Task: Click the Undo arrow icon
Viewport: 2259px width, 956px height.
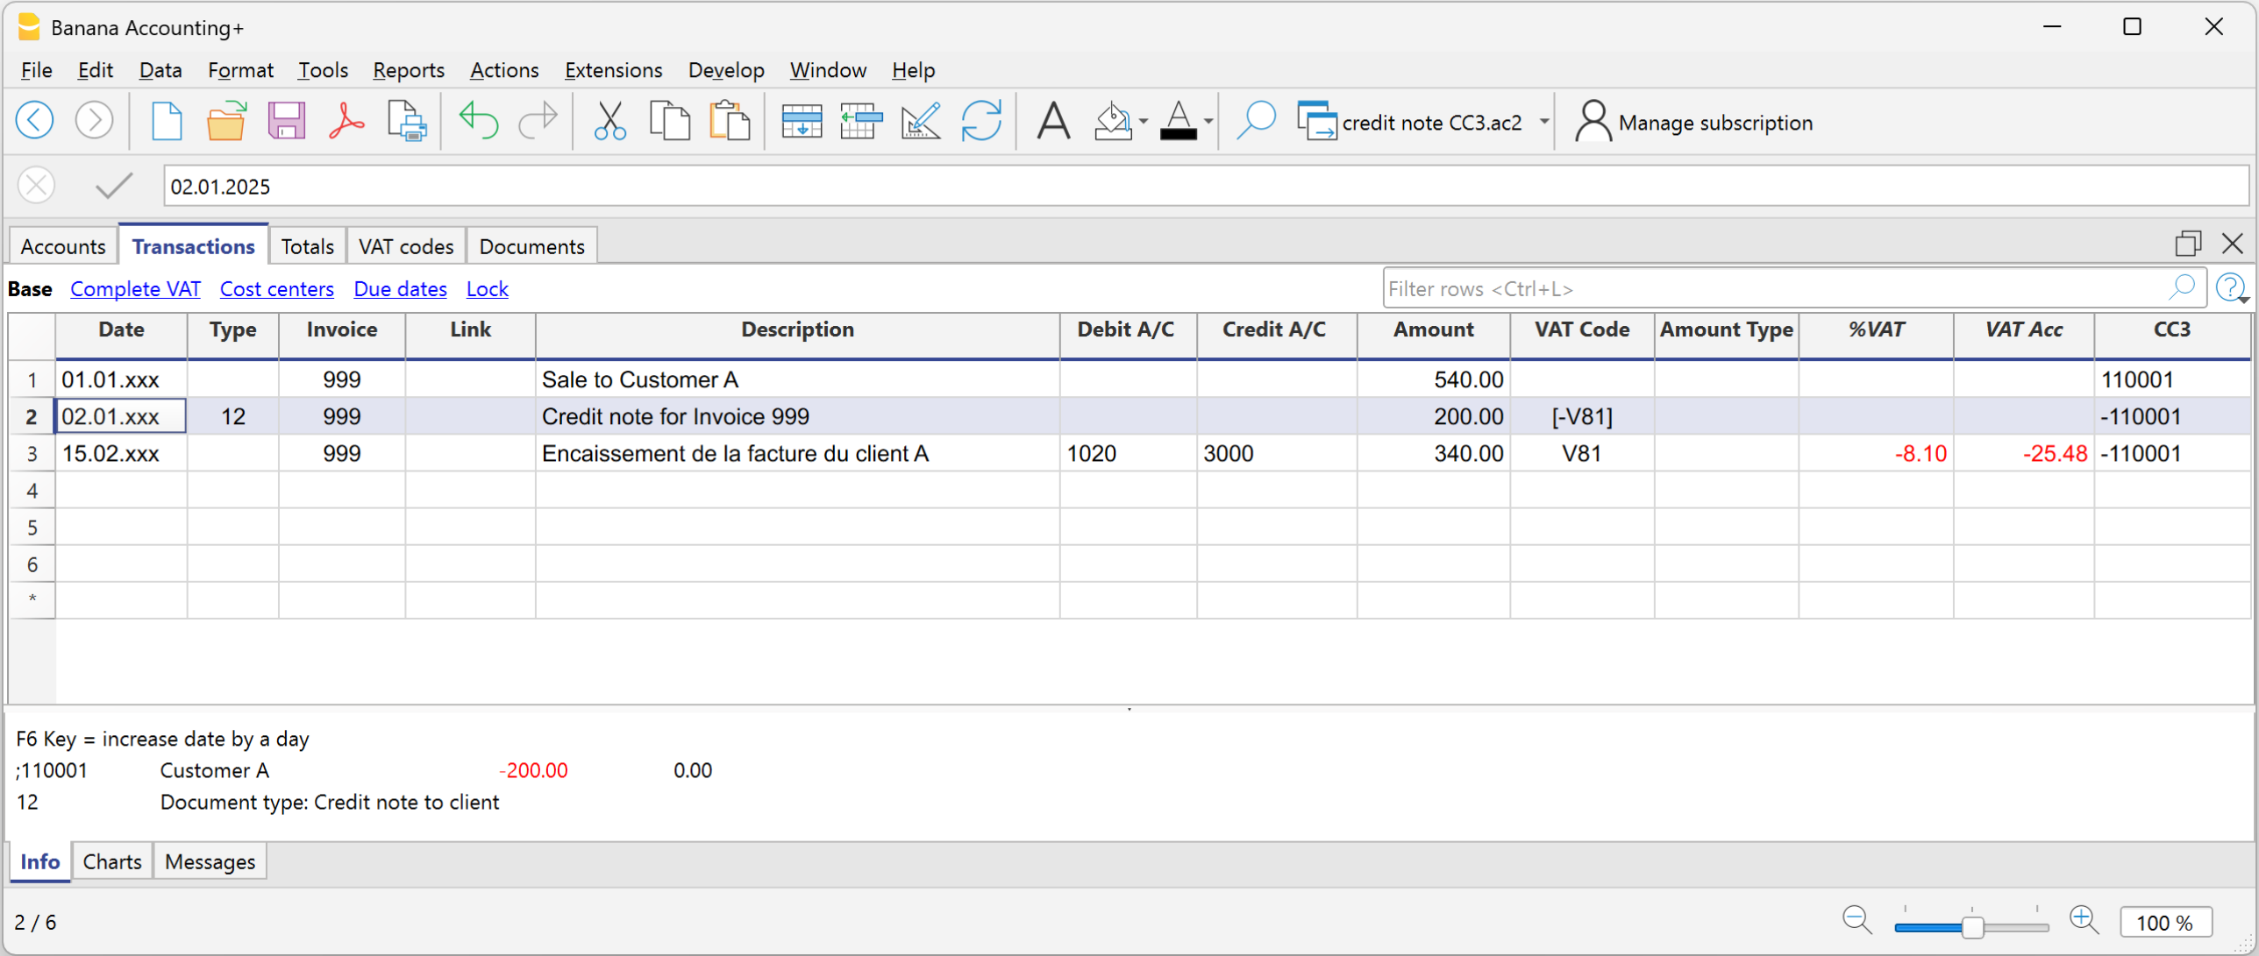Action: 478,121
